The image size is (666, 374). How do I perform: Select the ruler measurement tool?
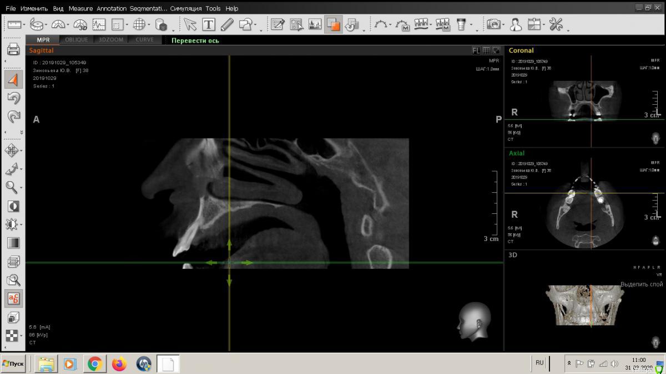click(x=14, y=24)
